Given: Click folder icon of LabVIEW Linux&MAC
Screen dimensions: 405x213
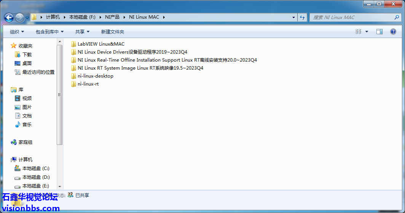Looking at the screenshot, I should point(73,44).
